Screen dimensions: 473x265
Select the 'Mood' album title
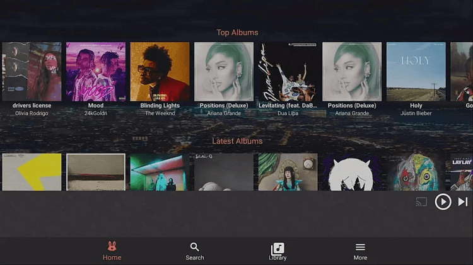point(96,105)
